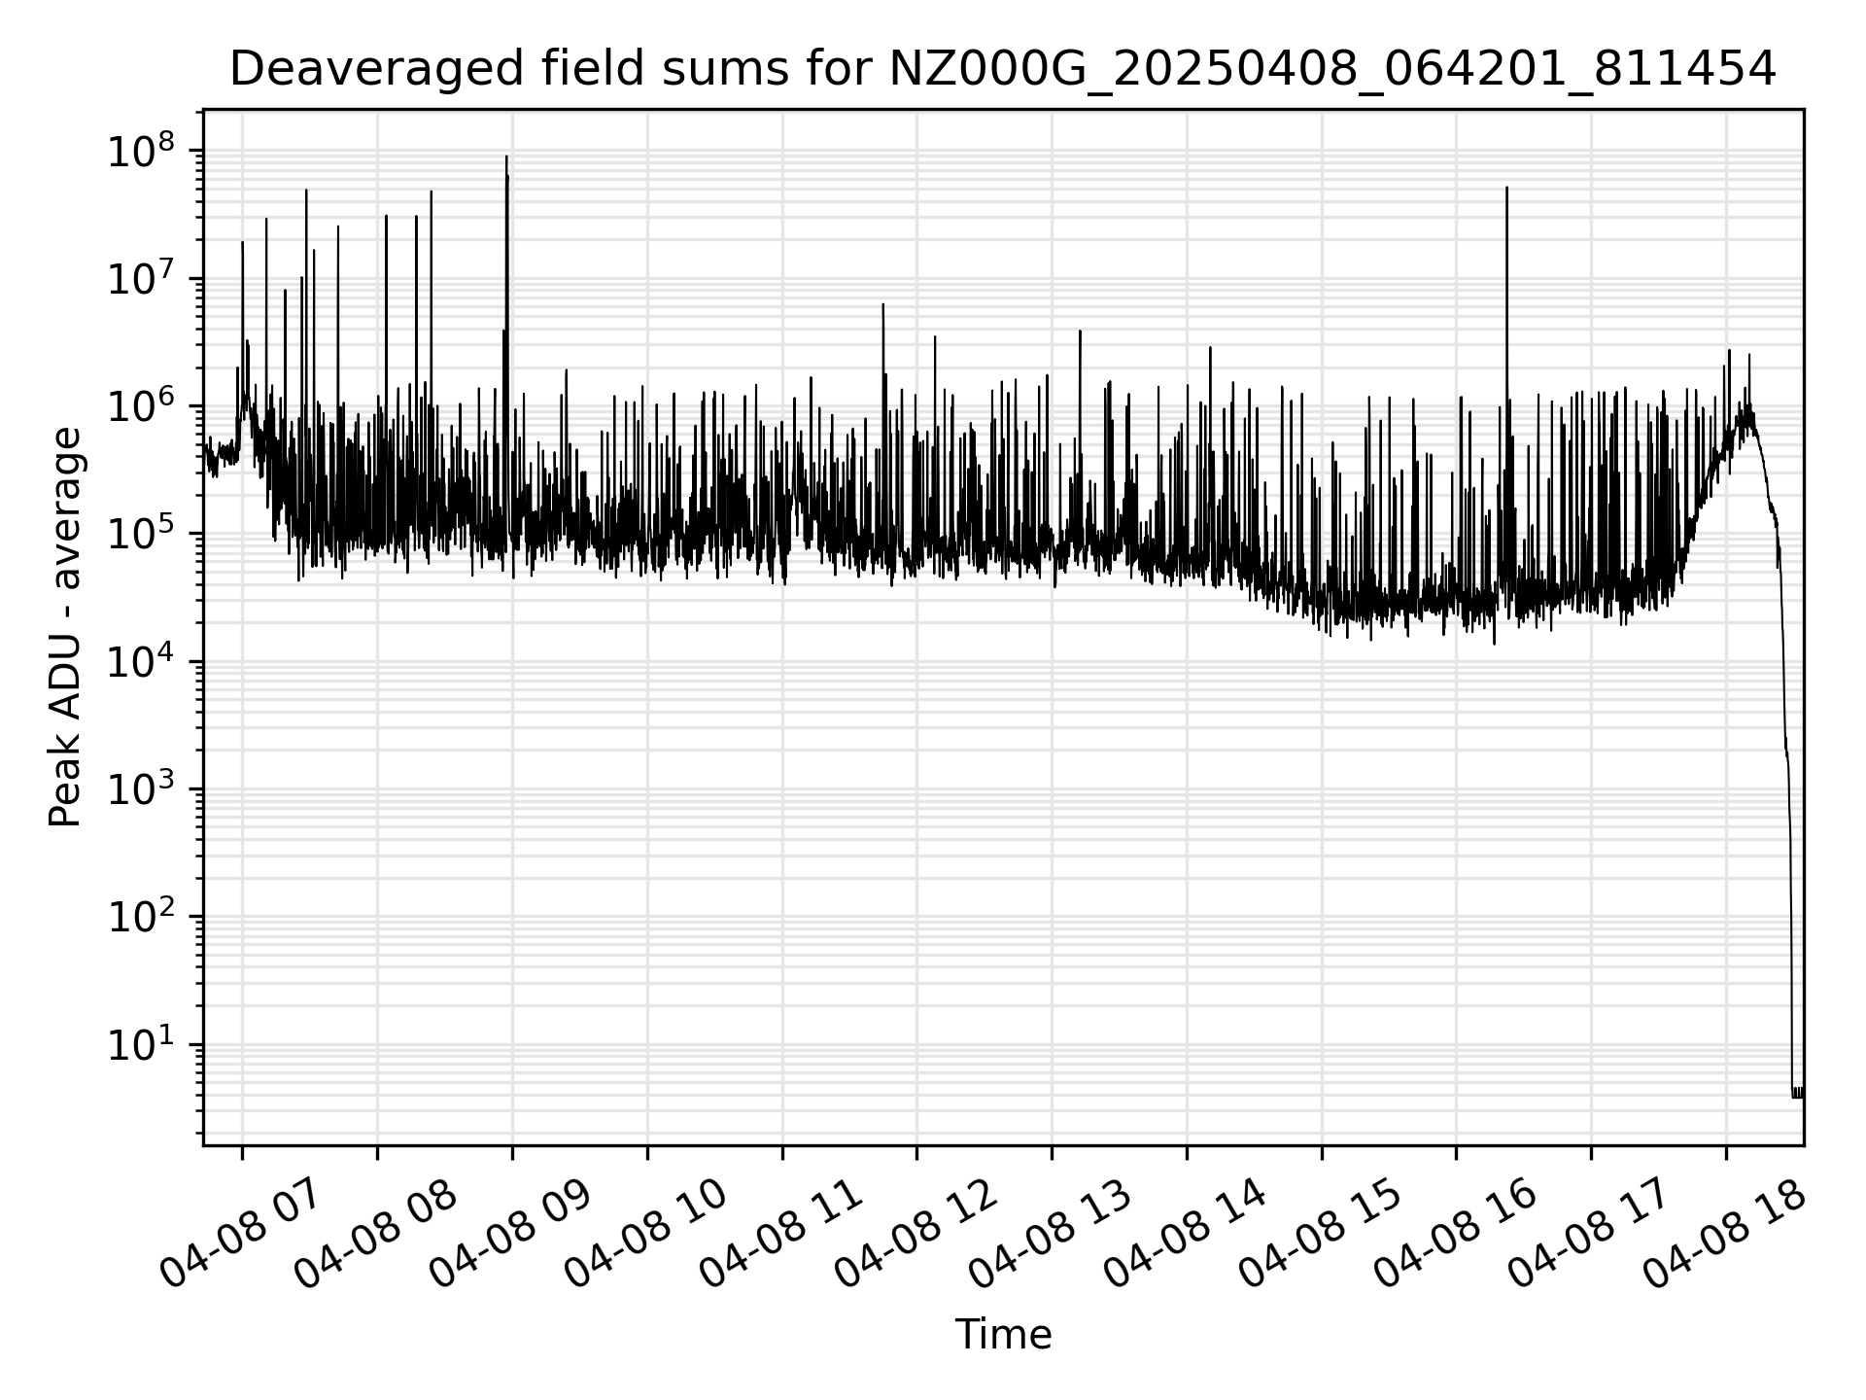1866x1400 pixels.
Task: Click the x-axis tick label '04-08 15'
Action: tap(1320, 1235)
